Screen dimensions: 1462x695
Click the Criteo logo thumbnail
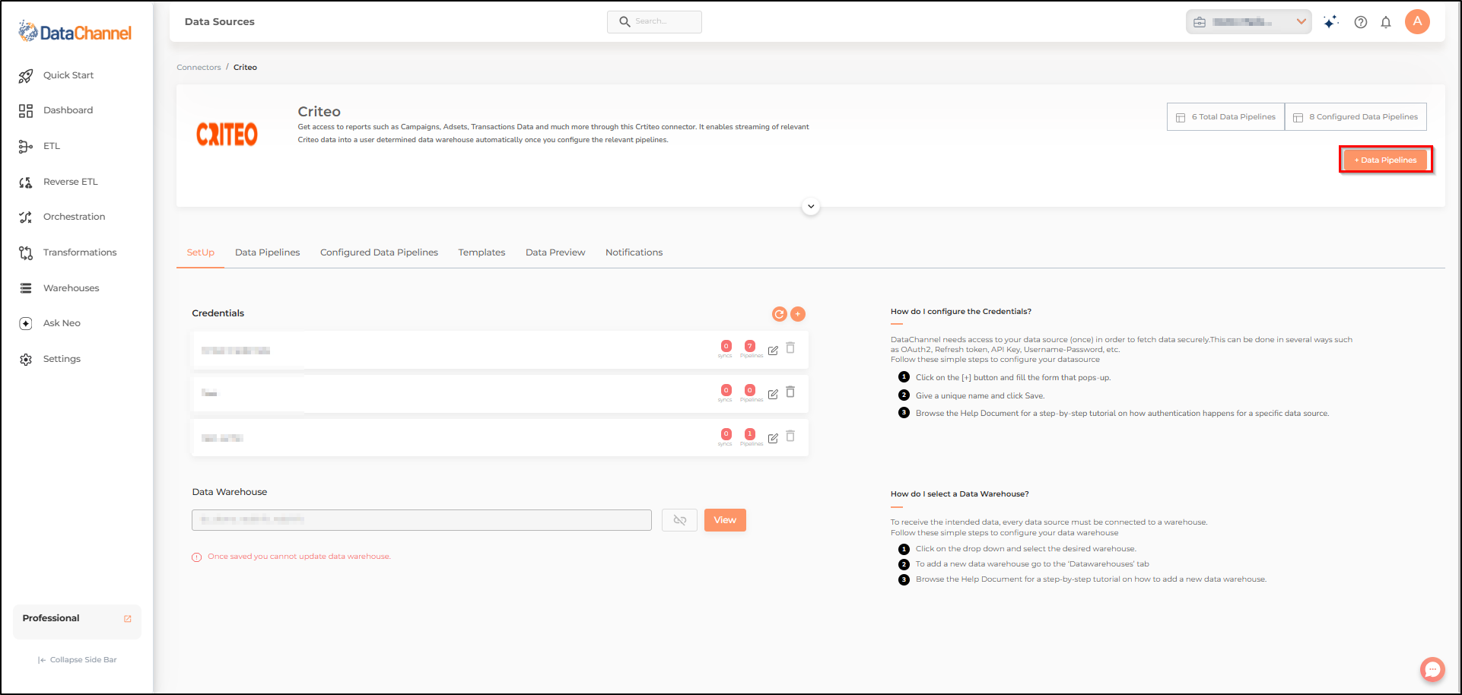(x=227, y=135)
